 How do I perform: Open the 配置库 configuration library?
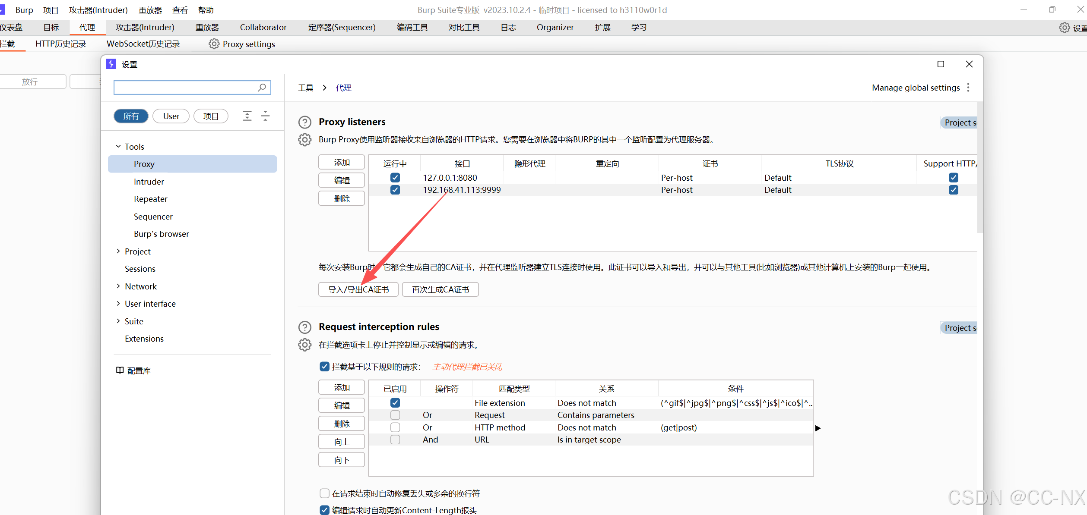(x=134, y=371)
